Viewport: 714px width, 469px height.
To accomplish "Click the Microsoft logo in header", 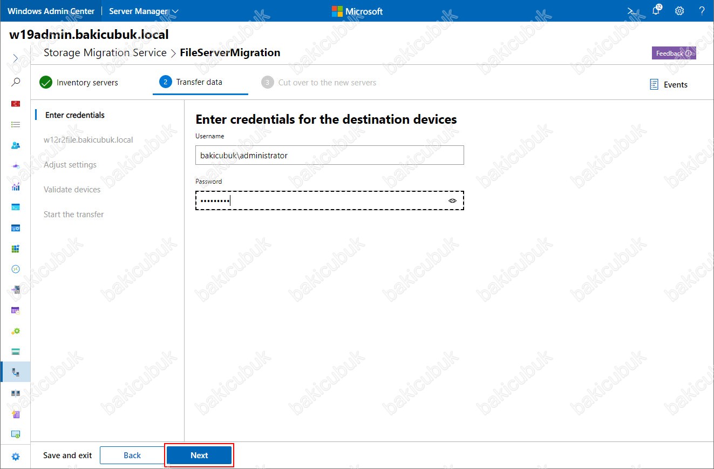I will pyautogui.click(x=357, y=11).
